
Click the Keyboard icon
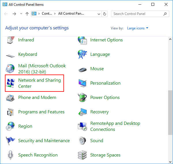point(10,56)
